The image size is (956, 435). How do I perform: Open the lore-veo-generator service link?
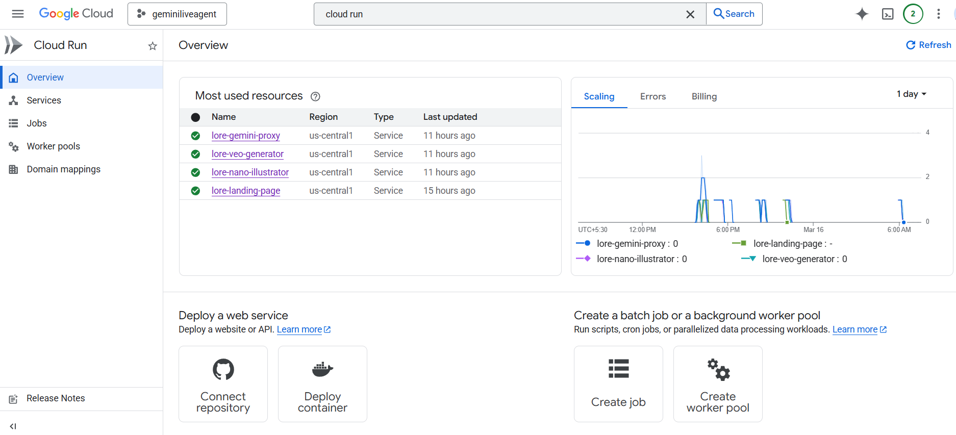point(247,154)
